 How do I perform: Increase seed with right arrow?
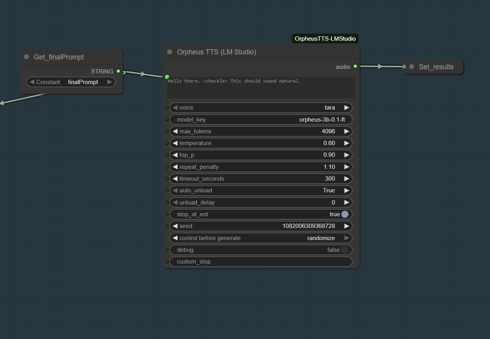coord(346,226)
